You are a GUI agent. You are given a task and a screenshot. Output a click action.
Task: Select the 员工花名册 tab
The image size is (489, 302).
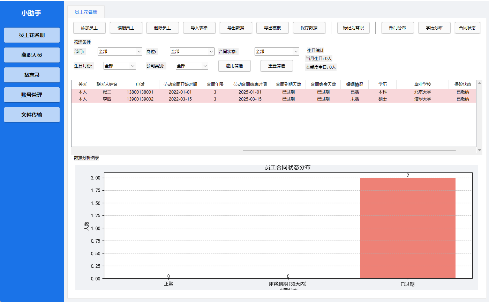click(86, 12)
